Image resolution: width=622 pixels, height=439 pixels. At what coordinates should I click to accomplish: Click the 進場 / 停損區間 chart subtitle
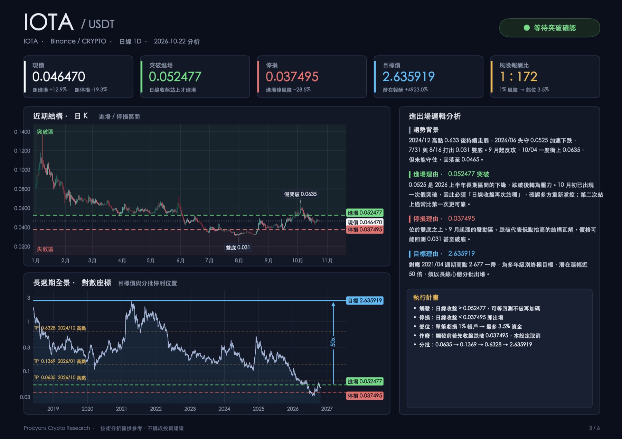point(119,117)
